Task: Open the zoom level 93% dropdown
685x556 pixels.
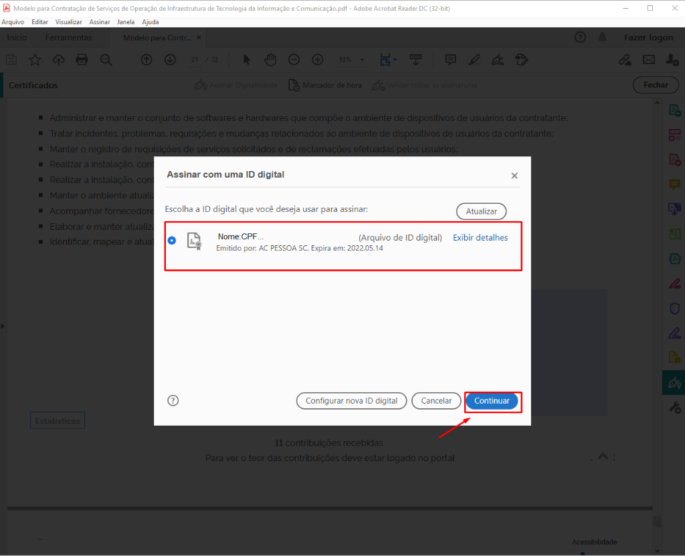Action: (x=351, y=59)
